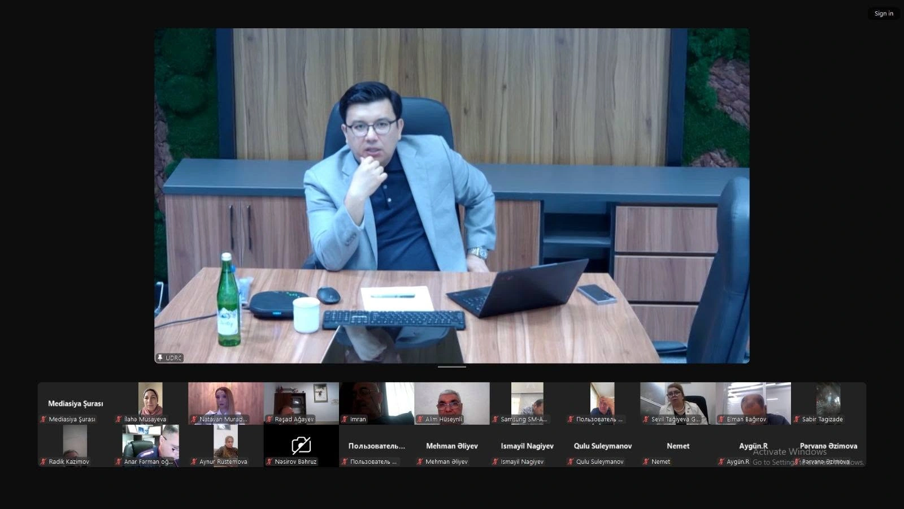
Task: Select the Pərvanə Əzimova participant tile
Action: [x=828, y=446]
